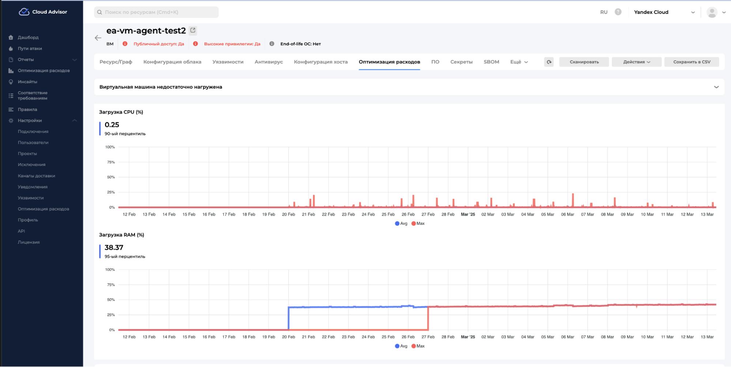
Task: Toggle Max series in CPU chart legend
Action: point(418,223)
